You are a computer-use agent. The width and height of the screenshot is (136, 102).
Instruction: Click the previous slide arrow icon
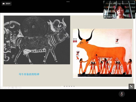pyautogui.click(x=2, y=87)
